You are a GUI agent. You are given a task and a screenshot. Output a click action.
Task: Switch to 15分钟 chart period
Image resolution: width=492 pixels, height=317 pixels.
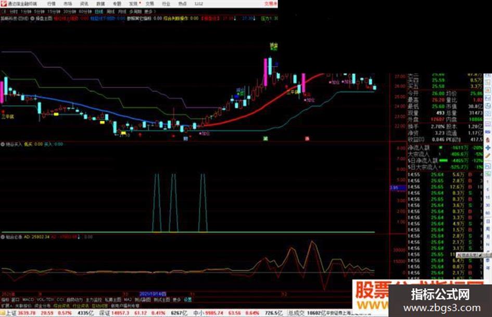tap(54, 11)
